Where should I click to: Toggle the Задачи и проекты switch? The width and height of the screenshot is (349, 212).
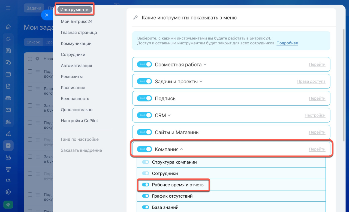point(144,81)
